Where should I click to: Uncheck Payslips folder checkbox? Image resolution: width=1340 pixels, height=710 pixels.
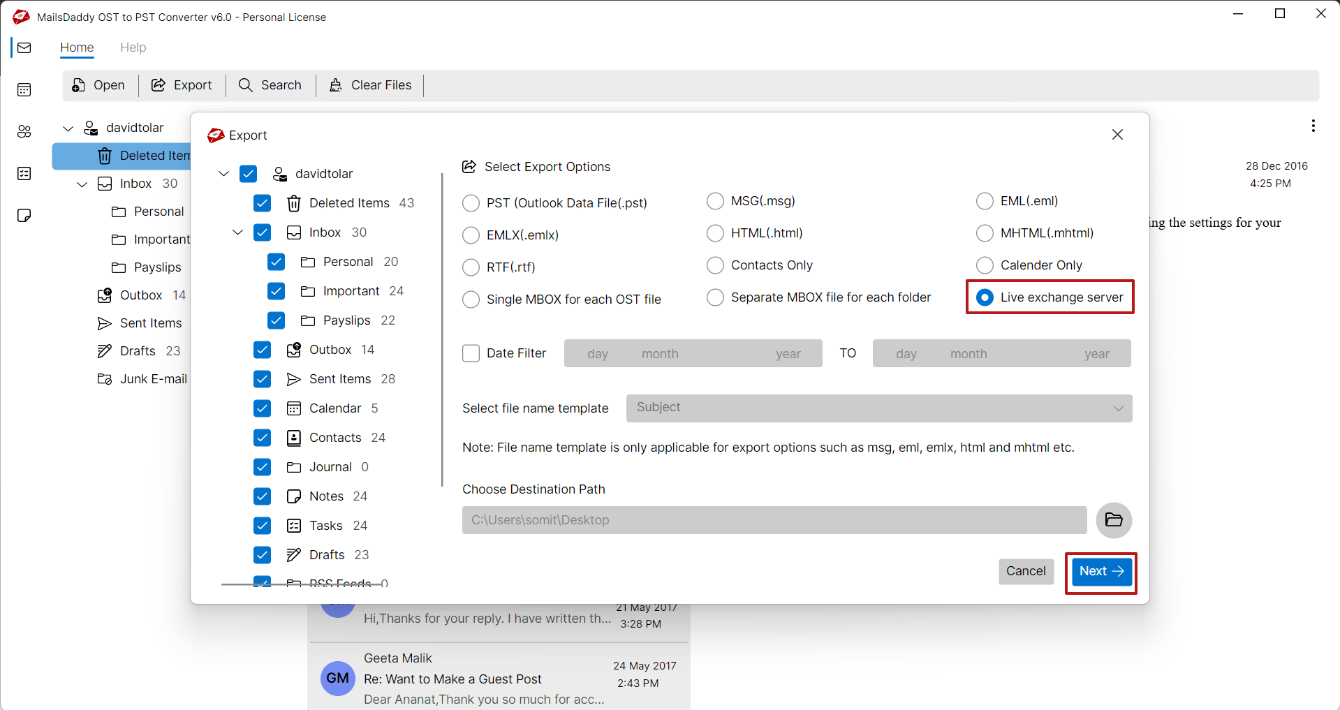[x=277, y=320]
